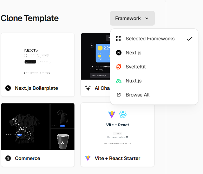Click the Vite icon beside Vite + React Starter
The image size is (203, 174).
(88, 158)
